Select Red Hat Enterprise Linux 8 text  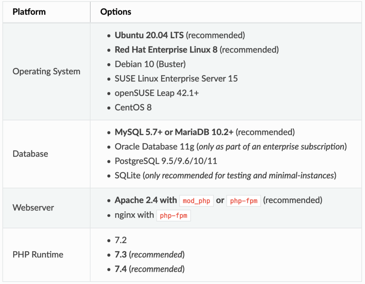click(x=166, y=50)
